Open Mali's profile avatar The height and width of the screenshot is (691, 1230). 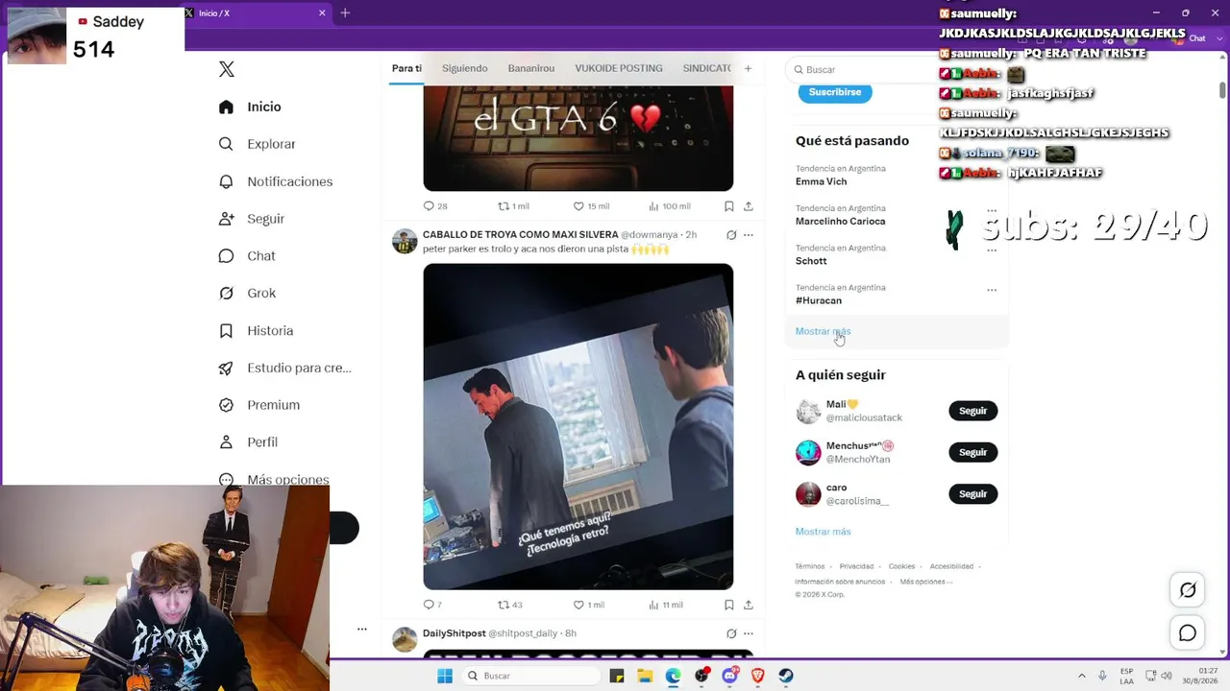808,411
